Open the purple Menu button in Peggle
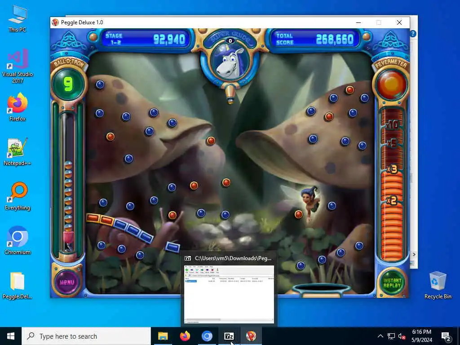The height and width of the screenshot is (345, 460). click(x=67, y=282)
